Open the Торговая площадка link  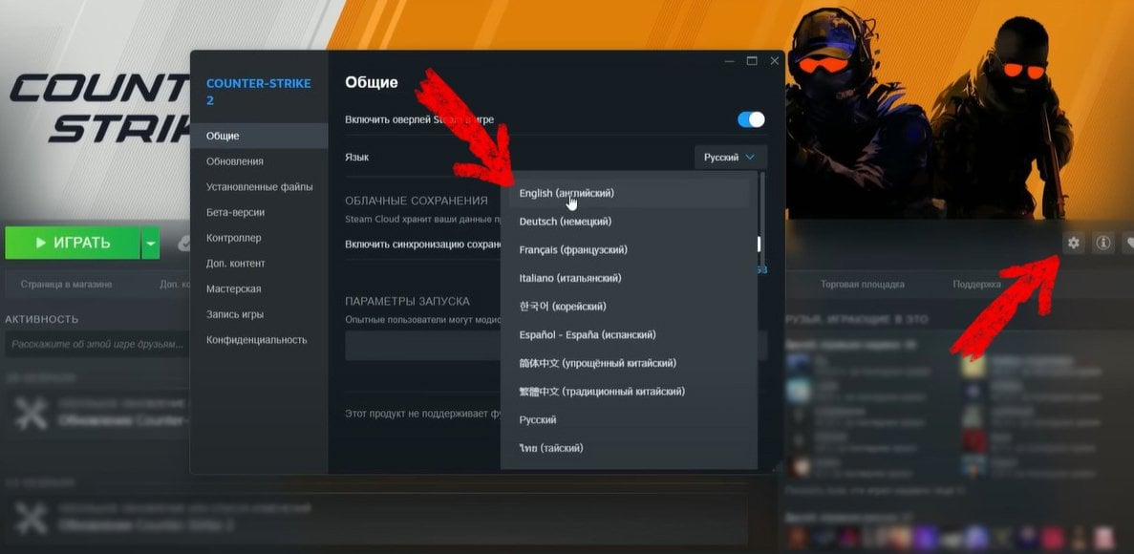point(862,285)
